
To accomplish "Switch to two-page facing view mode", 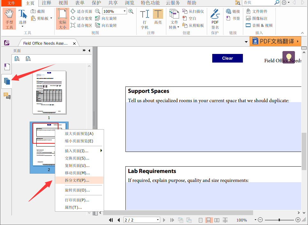I will click(x=217, y=220).
